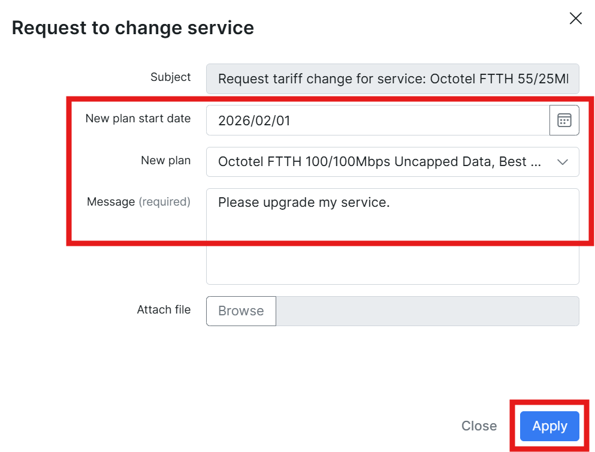Screen dimensions: 595x452
Task: Click the 'New plan start date' label
Action: (138, 119)
